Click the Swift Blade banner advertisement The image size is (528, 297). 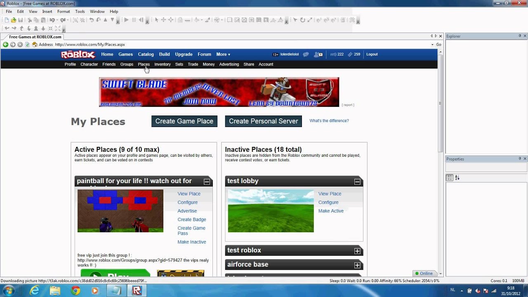click(219, 92)
